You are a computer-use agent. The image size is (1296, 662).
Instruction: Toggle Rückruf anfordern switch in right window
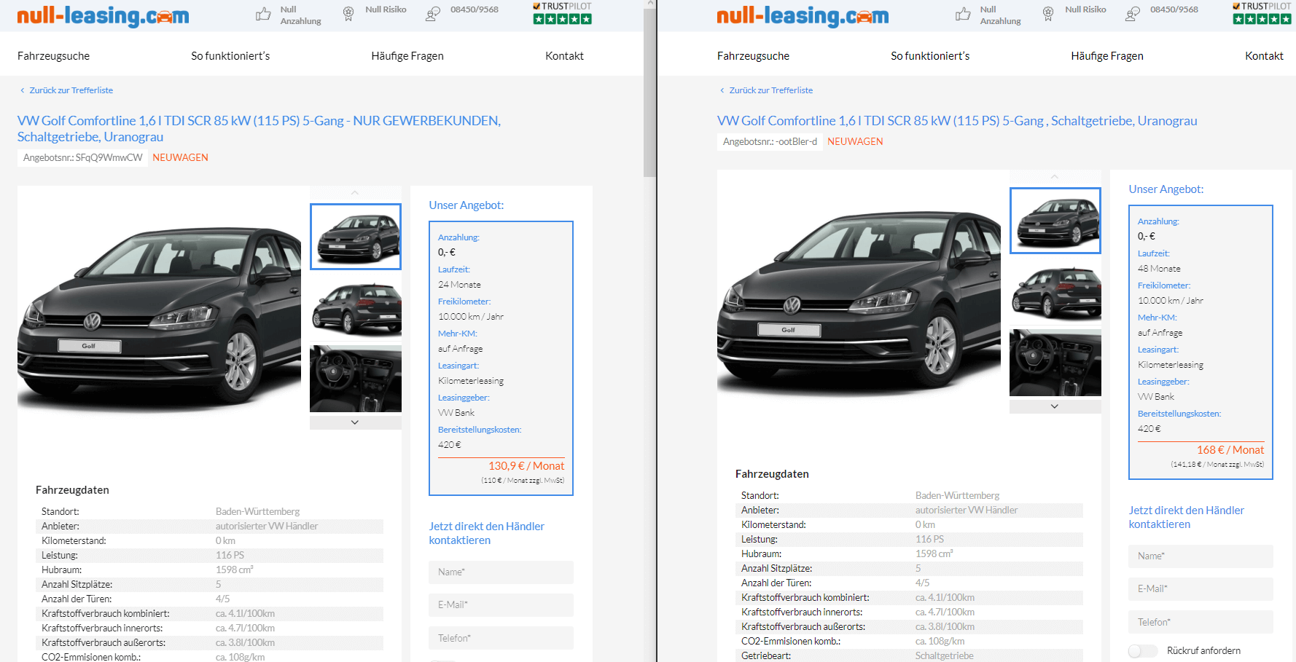tap(1143, 651)
